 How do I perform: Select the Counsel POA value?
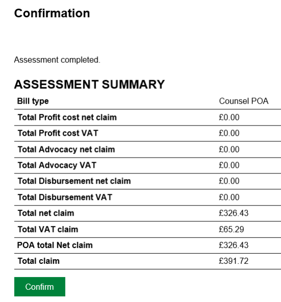click(x=244, y=101)
